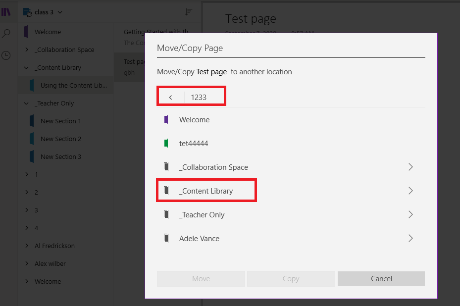This screenshot has height=306, width=460.
Task: Click the Move button
Action: click(x=201, y=279)
